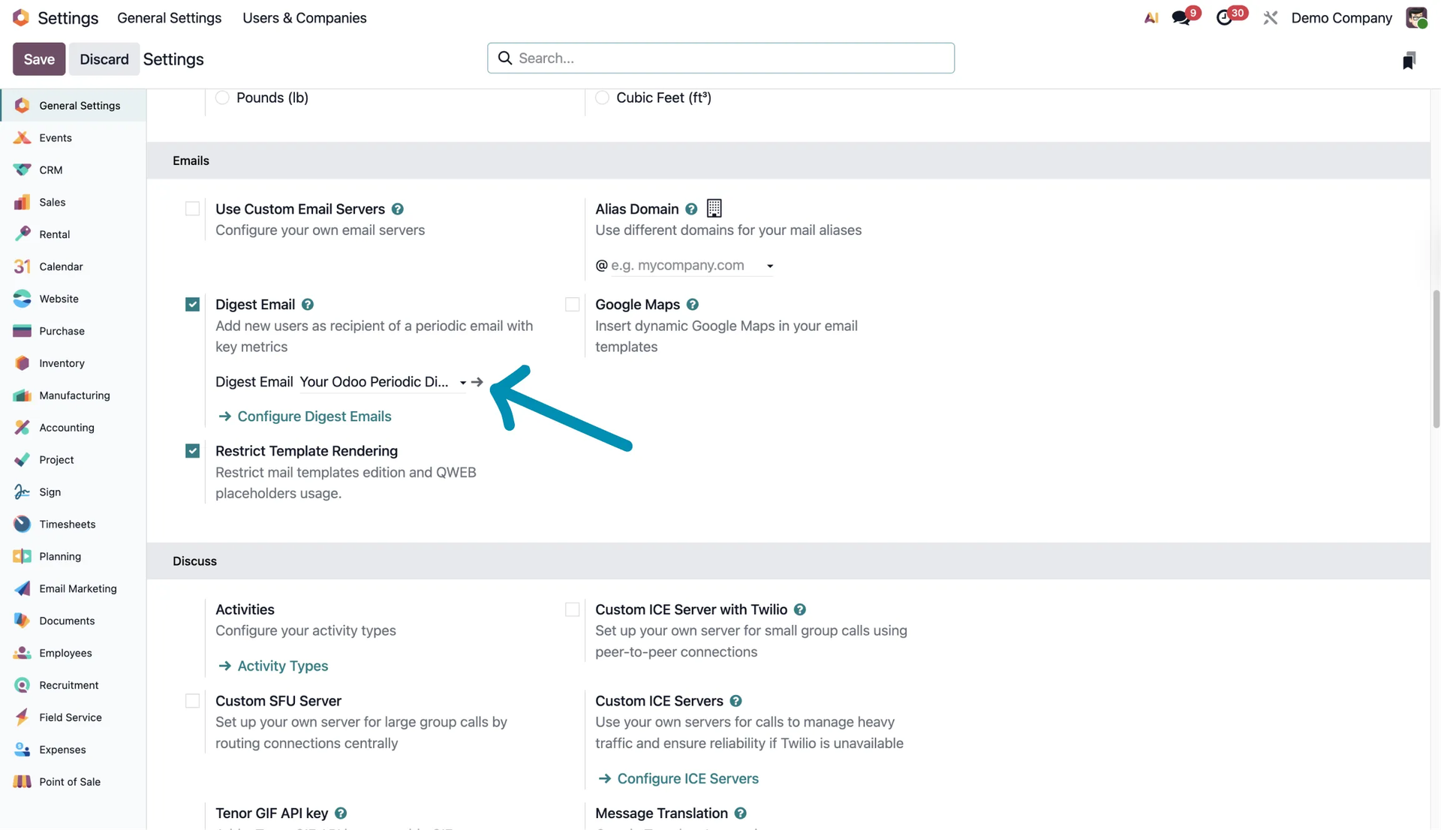Screen dimensions: 1441x830
Task: Click the debug tools wrench icon
Action: click(1270, 17)
